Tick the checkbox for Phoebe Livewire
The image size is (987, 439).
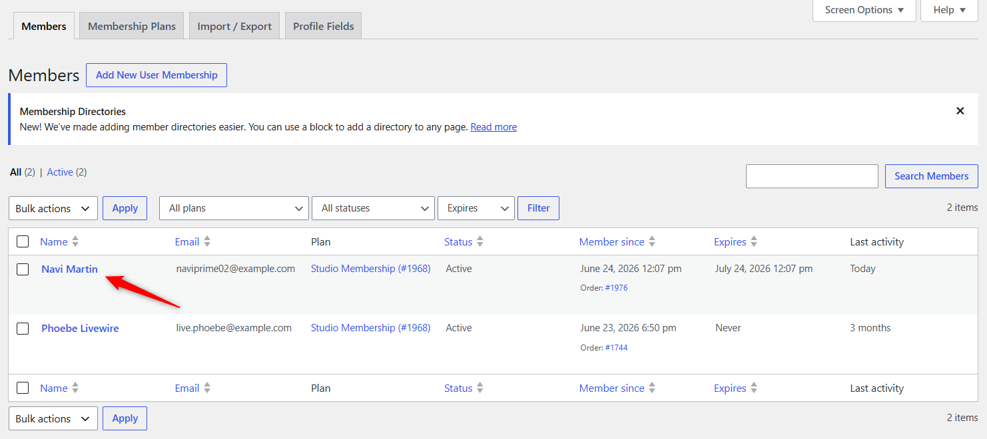[x=23, y=329]
